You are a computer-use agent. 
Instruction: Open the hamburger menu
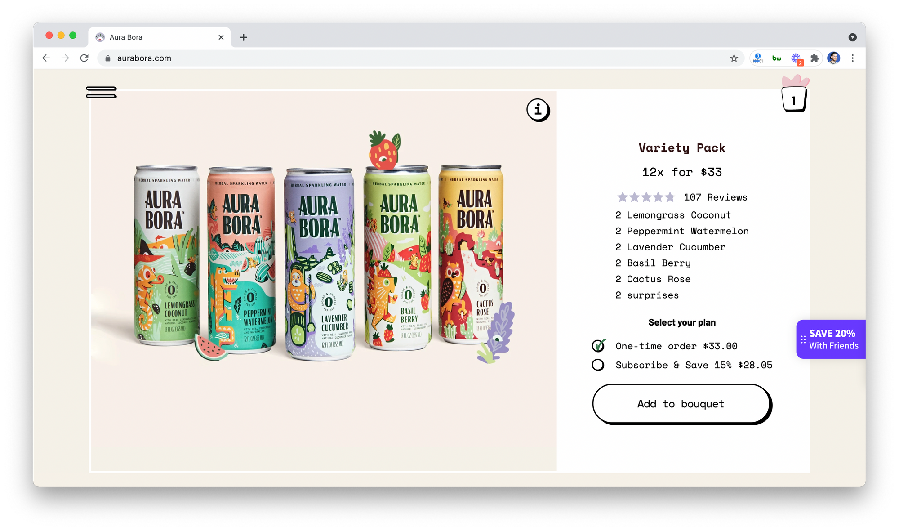[x=101, y=92]
